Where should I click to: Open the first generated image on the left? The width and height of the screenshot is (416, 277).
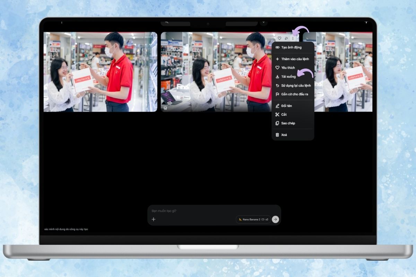coord(100,72)
